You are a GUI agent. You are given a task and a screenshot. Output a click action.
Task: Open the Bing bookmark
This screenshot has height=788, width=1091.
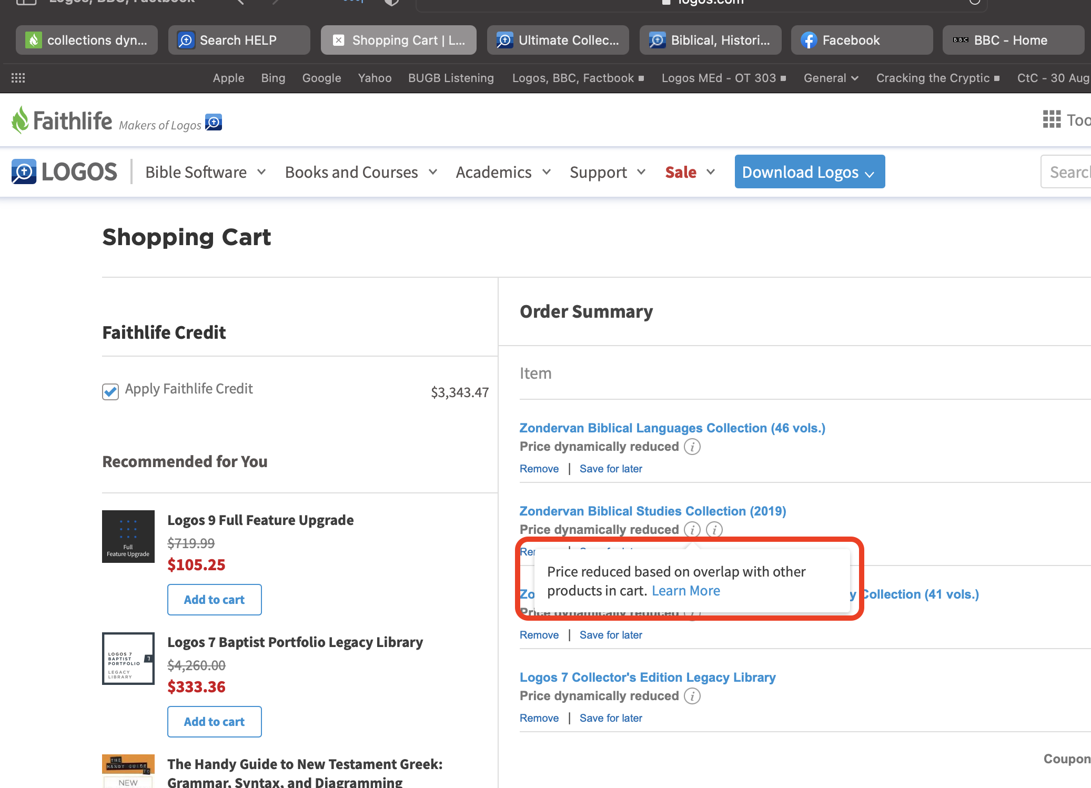point(273,78)
